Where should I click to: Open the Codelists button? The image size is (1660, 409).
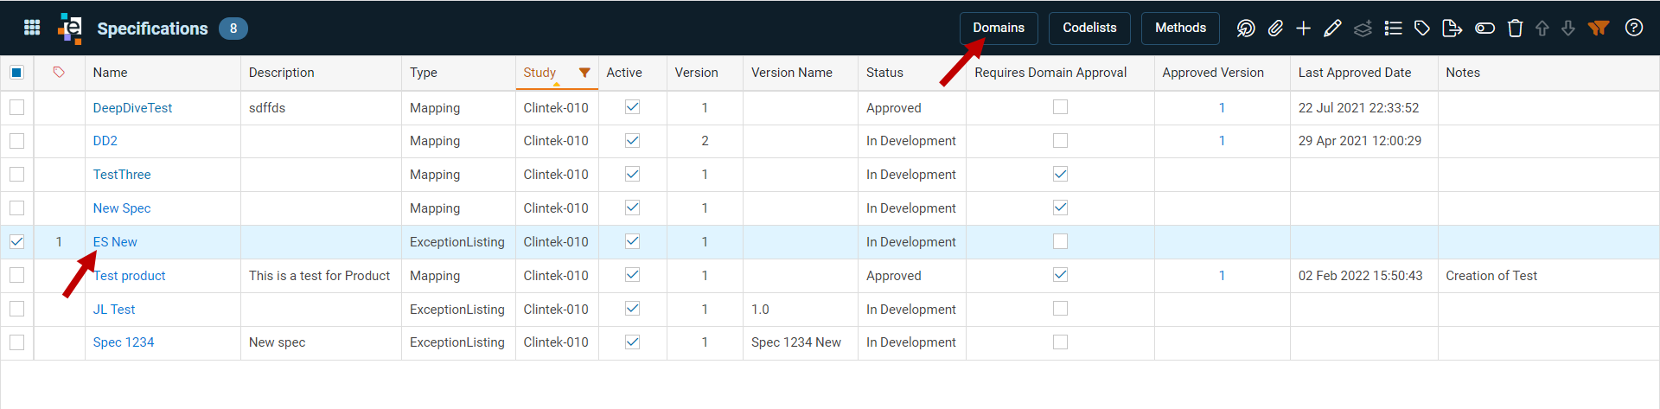1089,28
